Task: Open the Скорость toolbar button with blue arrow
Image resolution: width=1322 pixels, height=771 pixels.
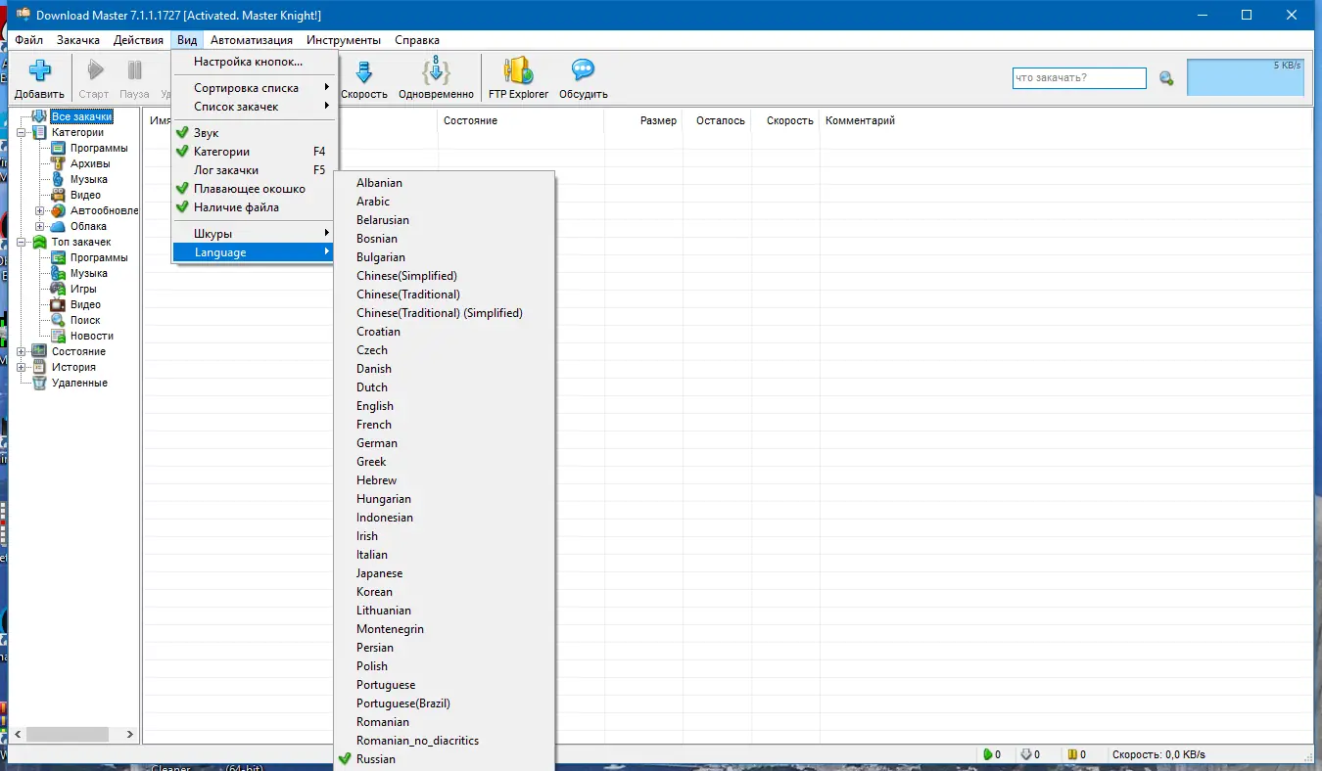Action: point(363,78)
